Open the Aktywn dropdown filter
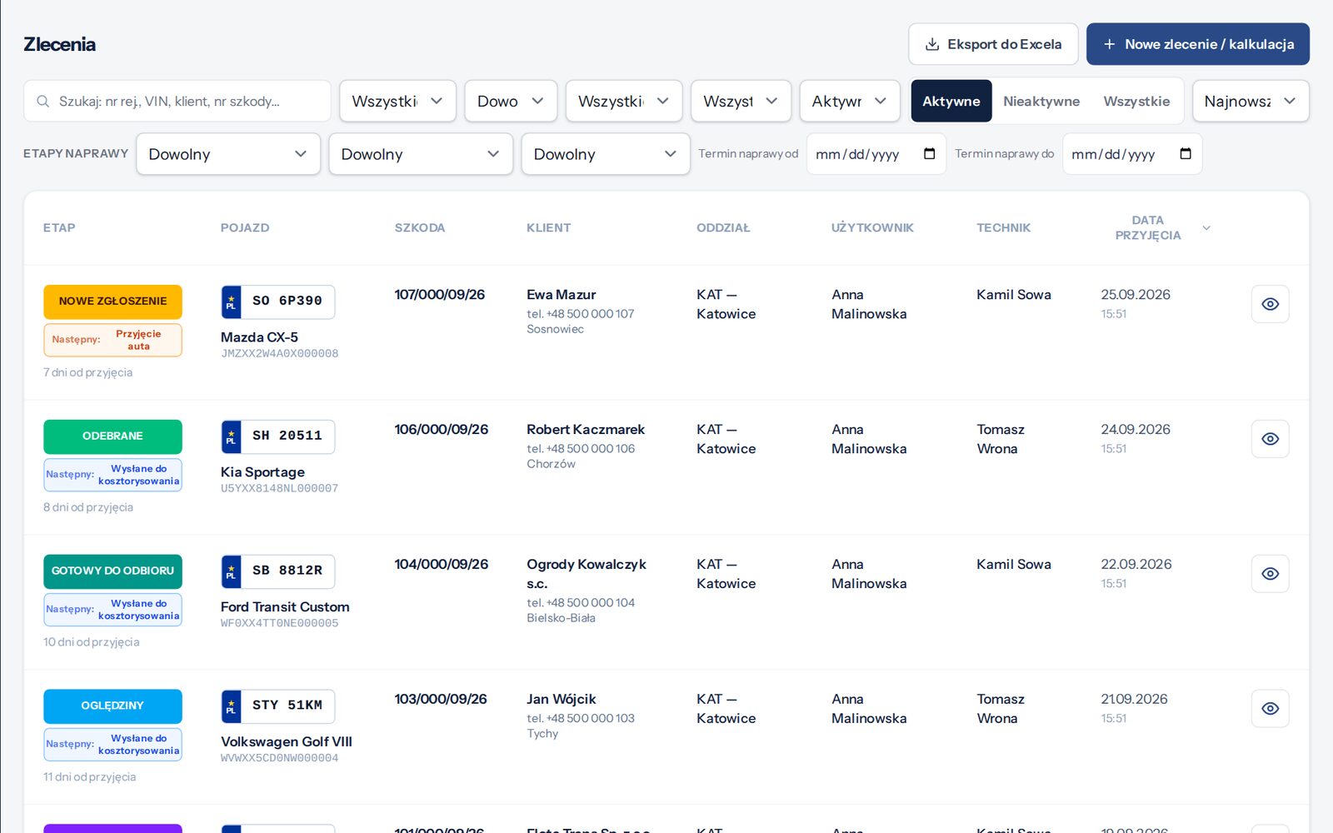The width and height of the screenshot is (1333, 833). 850,102
